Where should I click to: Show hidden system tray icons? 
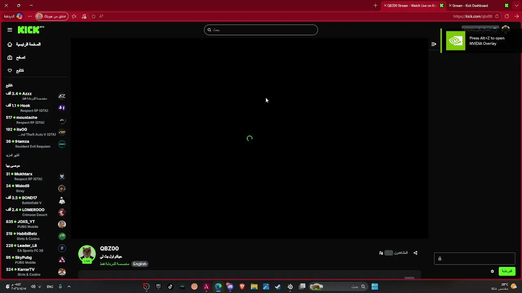tap(69, 286)
